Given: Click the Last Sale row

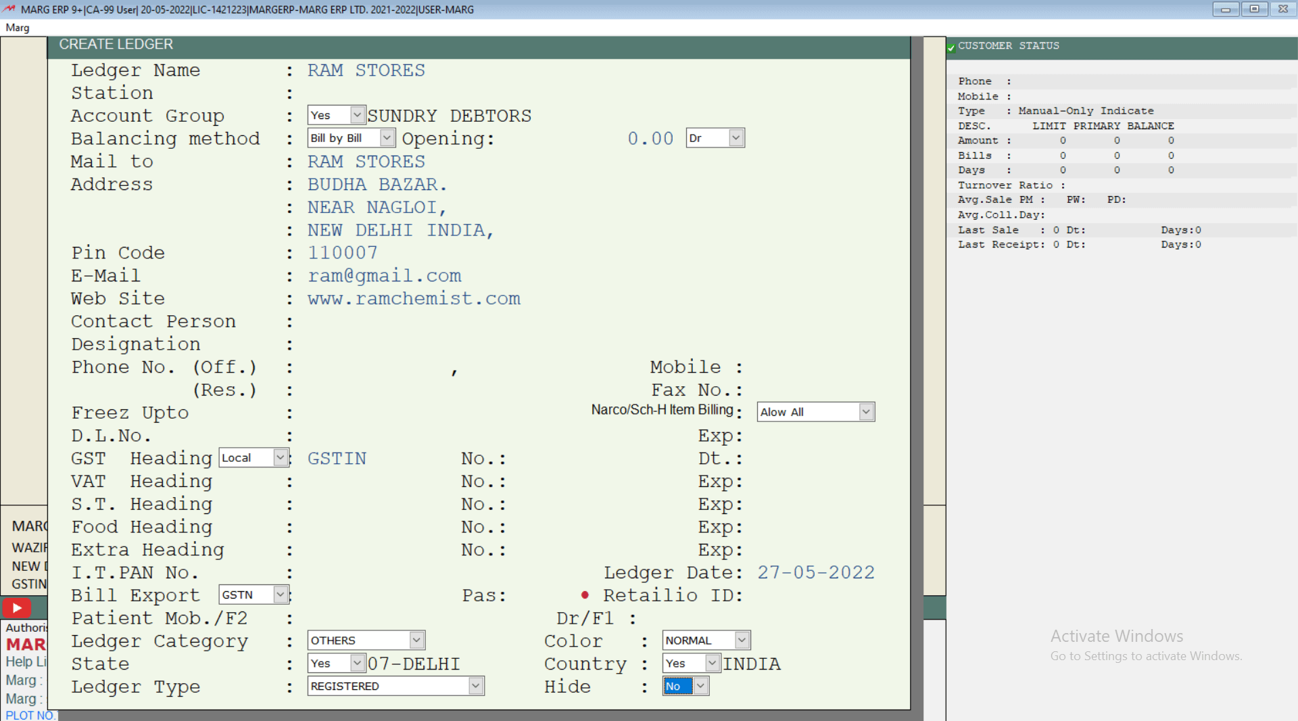Looking at the screenshot, I should [x=1121, y=230].
